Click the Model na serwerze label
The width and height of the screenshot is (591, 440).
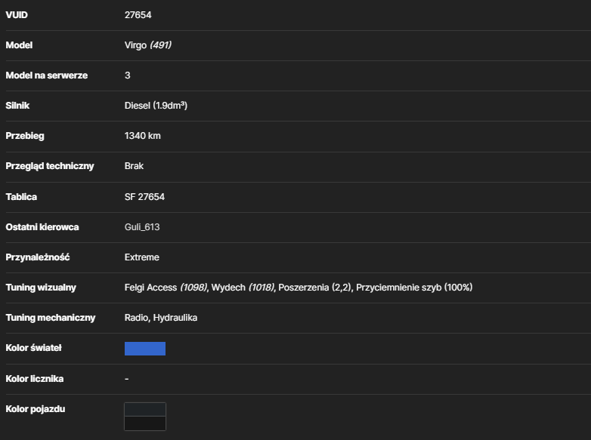point(46,75)
